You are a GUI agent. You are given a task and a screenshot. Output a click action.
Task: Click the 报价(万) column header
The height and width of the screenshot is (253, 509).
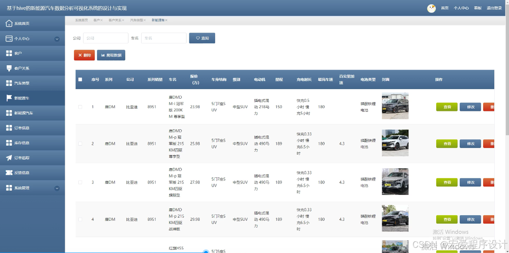click(195, 80)
